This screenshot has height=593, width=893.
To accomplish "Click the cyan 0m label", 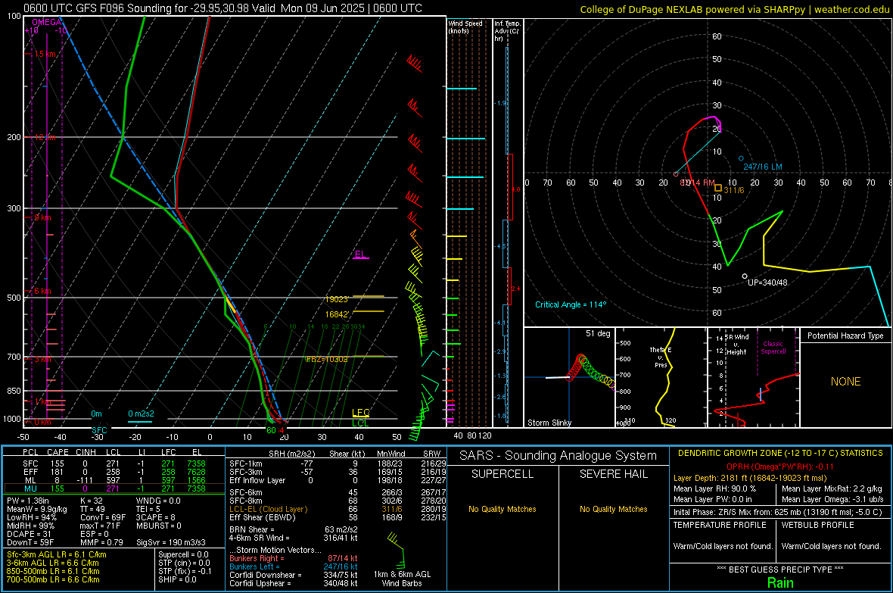I will point(96,414).
